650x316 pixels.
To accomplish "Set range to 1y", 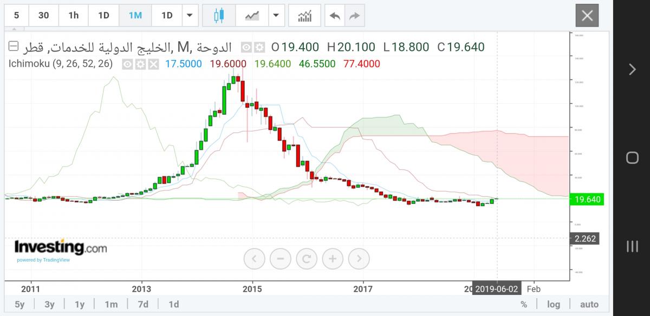I will (x=80, y=305).
